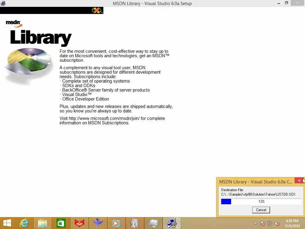Click the 'Office Developer Edition' bullet
This screenshot has width=305, height=229.
[x=85, y=99]
